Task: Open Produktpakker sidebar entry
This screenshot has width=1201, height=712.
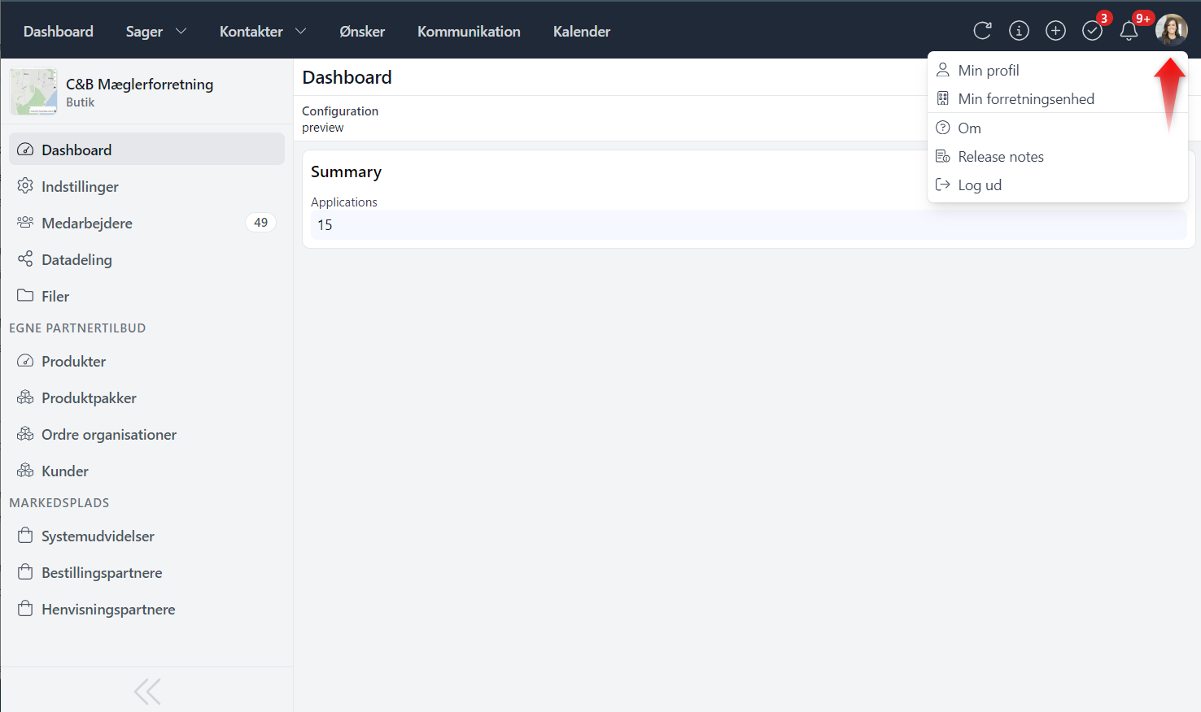Action: click(x=146, y=397)
